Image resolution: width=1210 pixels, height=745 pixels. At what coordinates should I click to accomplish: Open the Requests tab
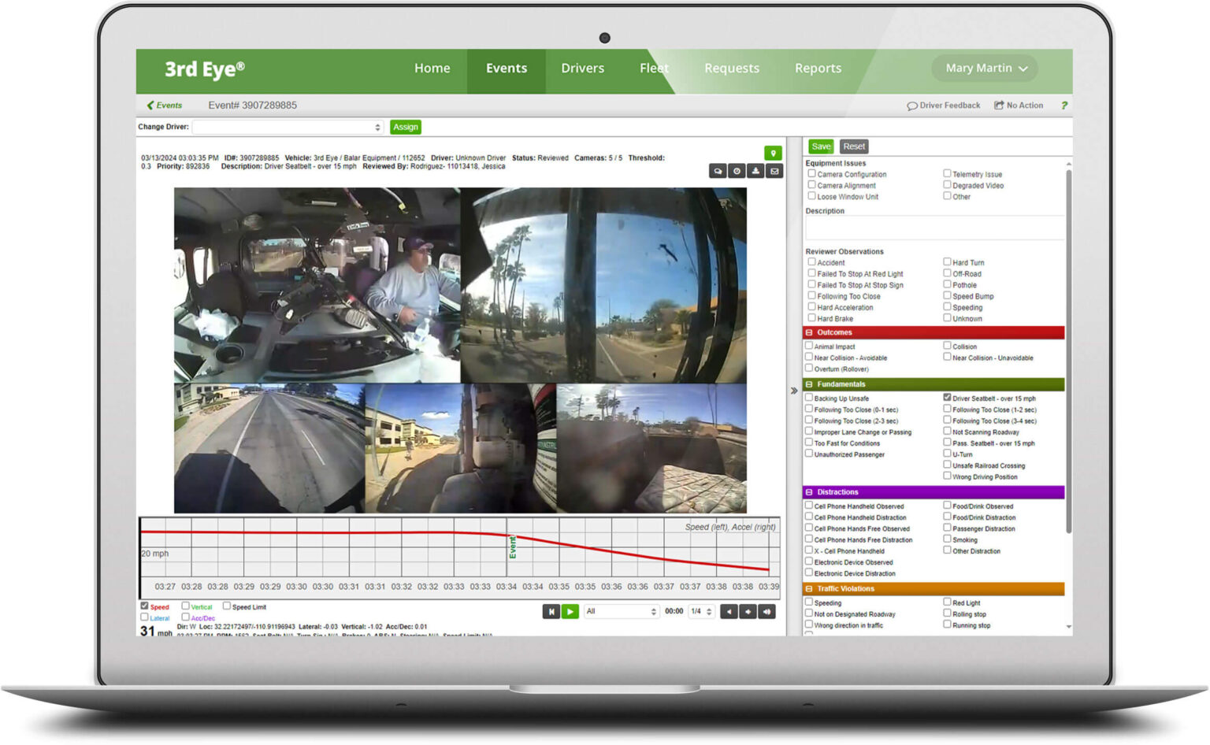click(x=732, y=69)
